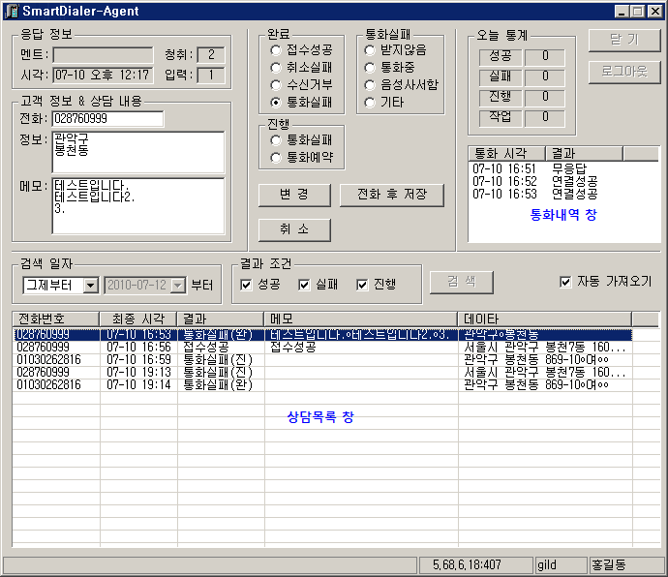The height and width of the screenshot is (577, 668).
Task: Click the 청취 count field
Action: point(211,55)
